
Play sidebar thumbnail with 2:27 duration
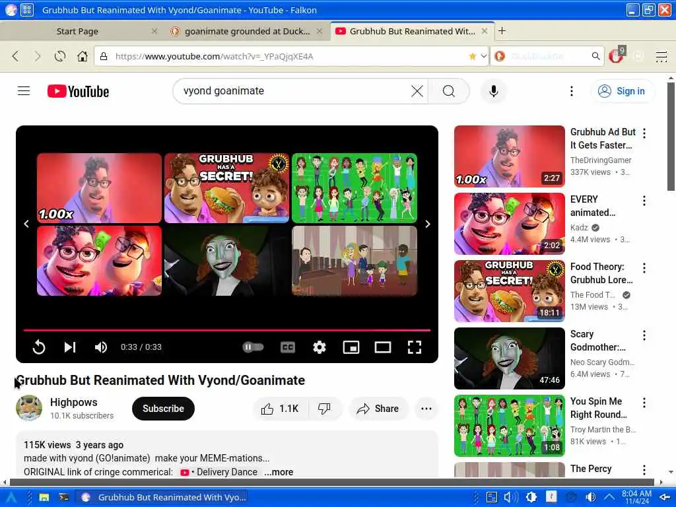(509, 156)
